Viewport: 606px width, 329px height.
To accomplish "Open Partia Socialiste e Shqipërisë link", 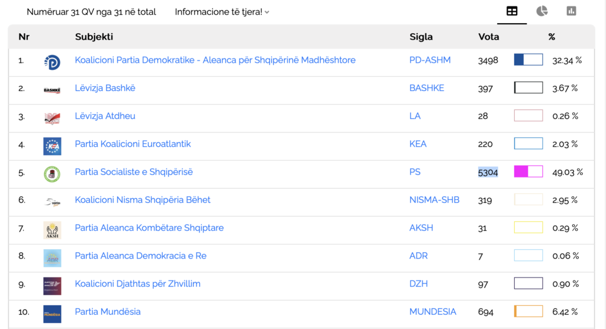I will point(134,172).
